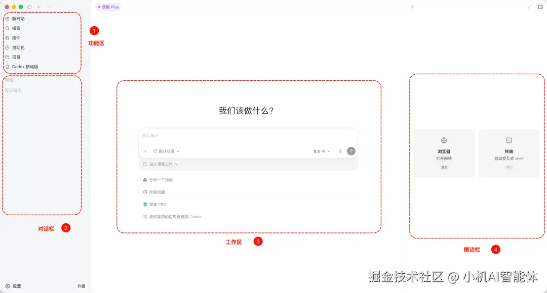Click the 升级 link
Viewport: 547px width, 293px height.
[81, 286]
